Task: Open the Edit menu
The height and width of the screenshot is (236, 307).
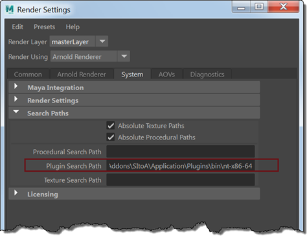Action: tap(17, 27)
